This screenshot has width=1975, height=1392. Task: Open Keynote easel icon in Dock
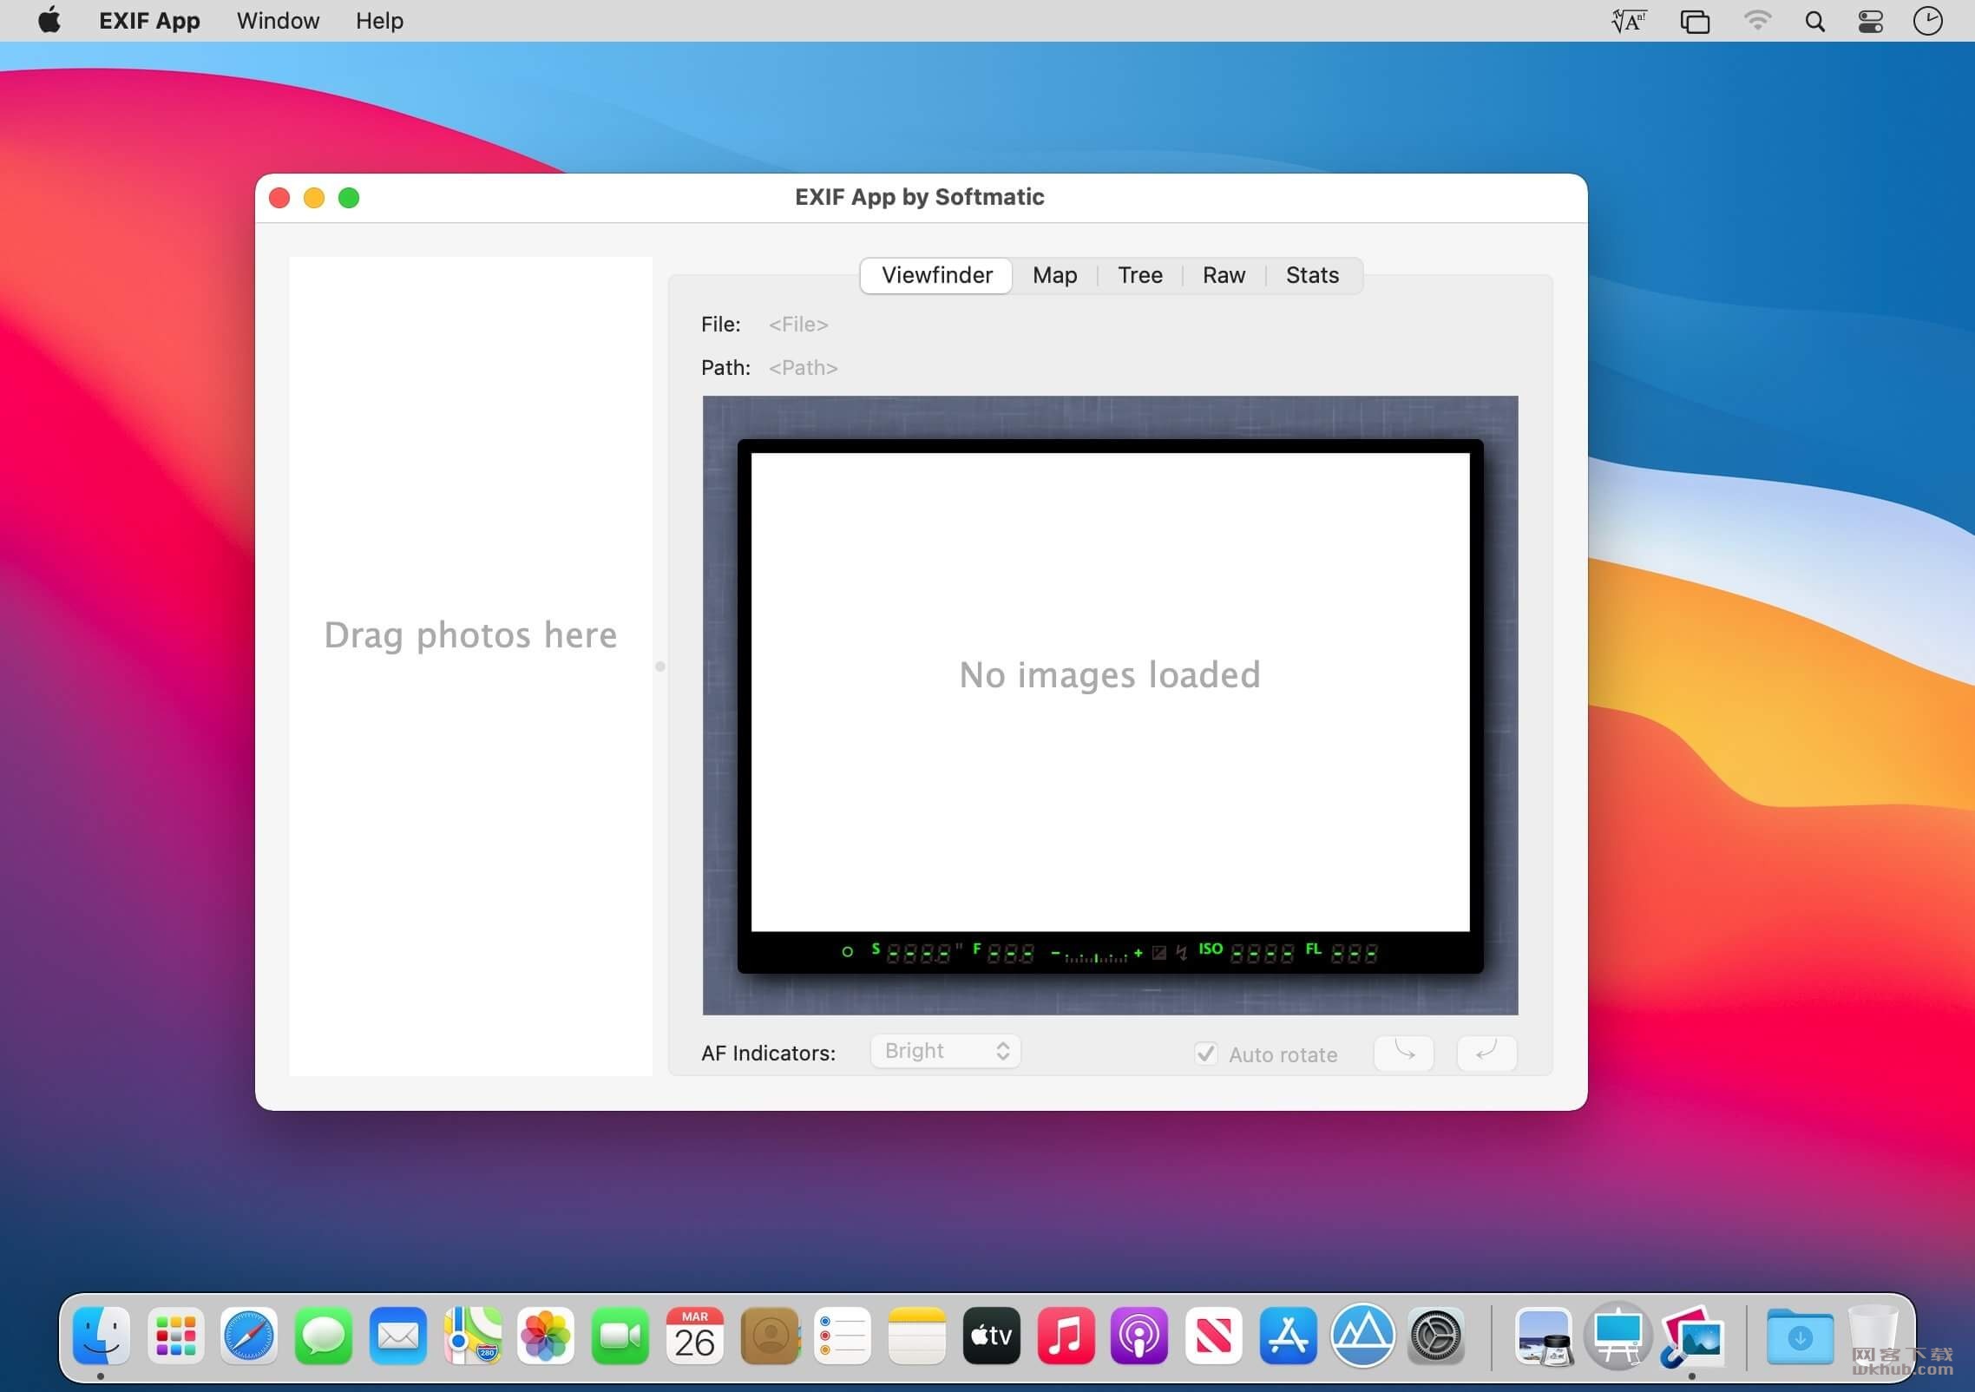[1617, 1335]
